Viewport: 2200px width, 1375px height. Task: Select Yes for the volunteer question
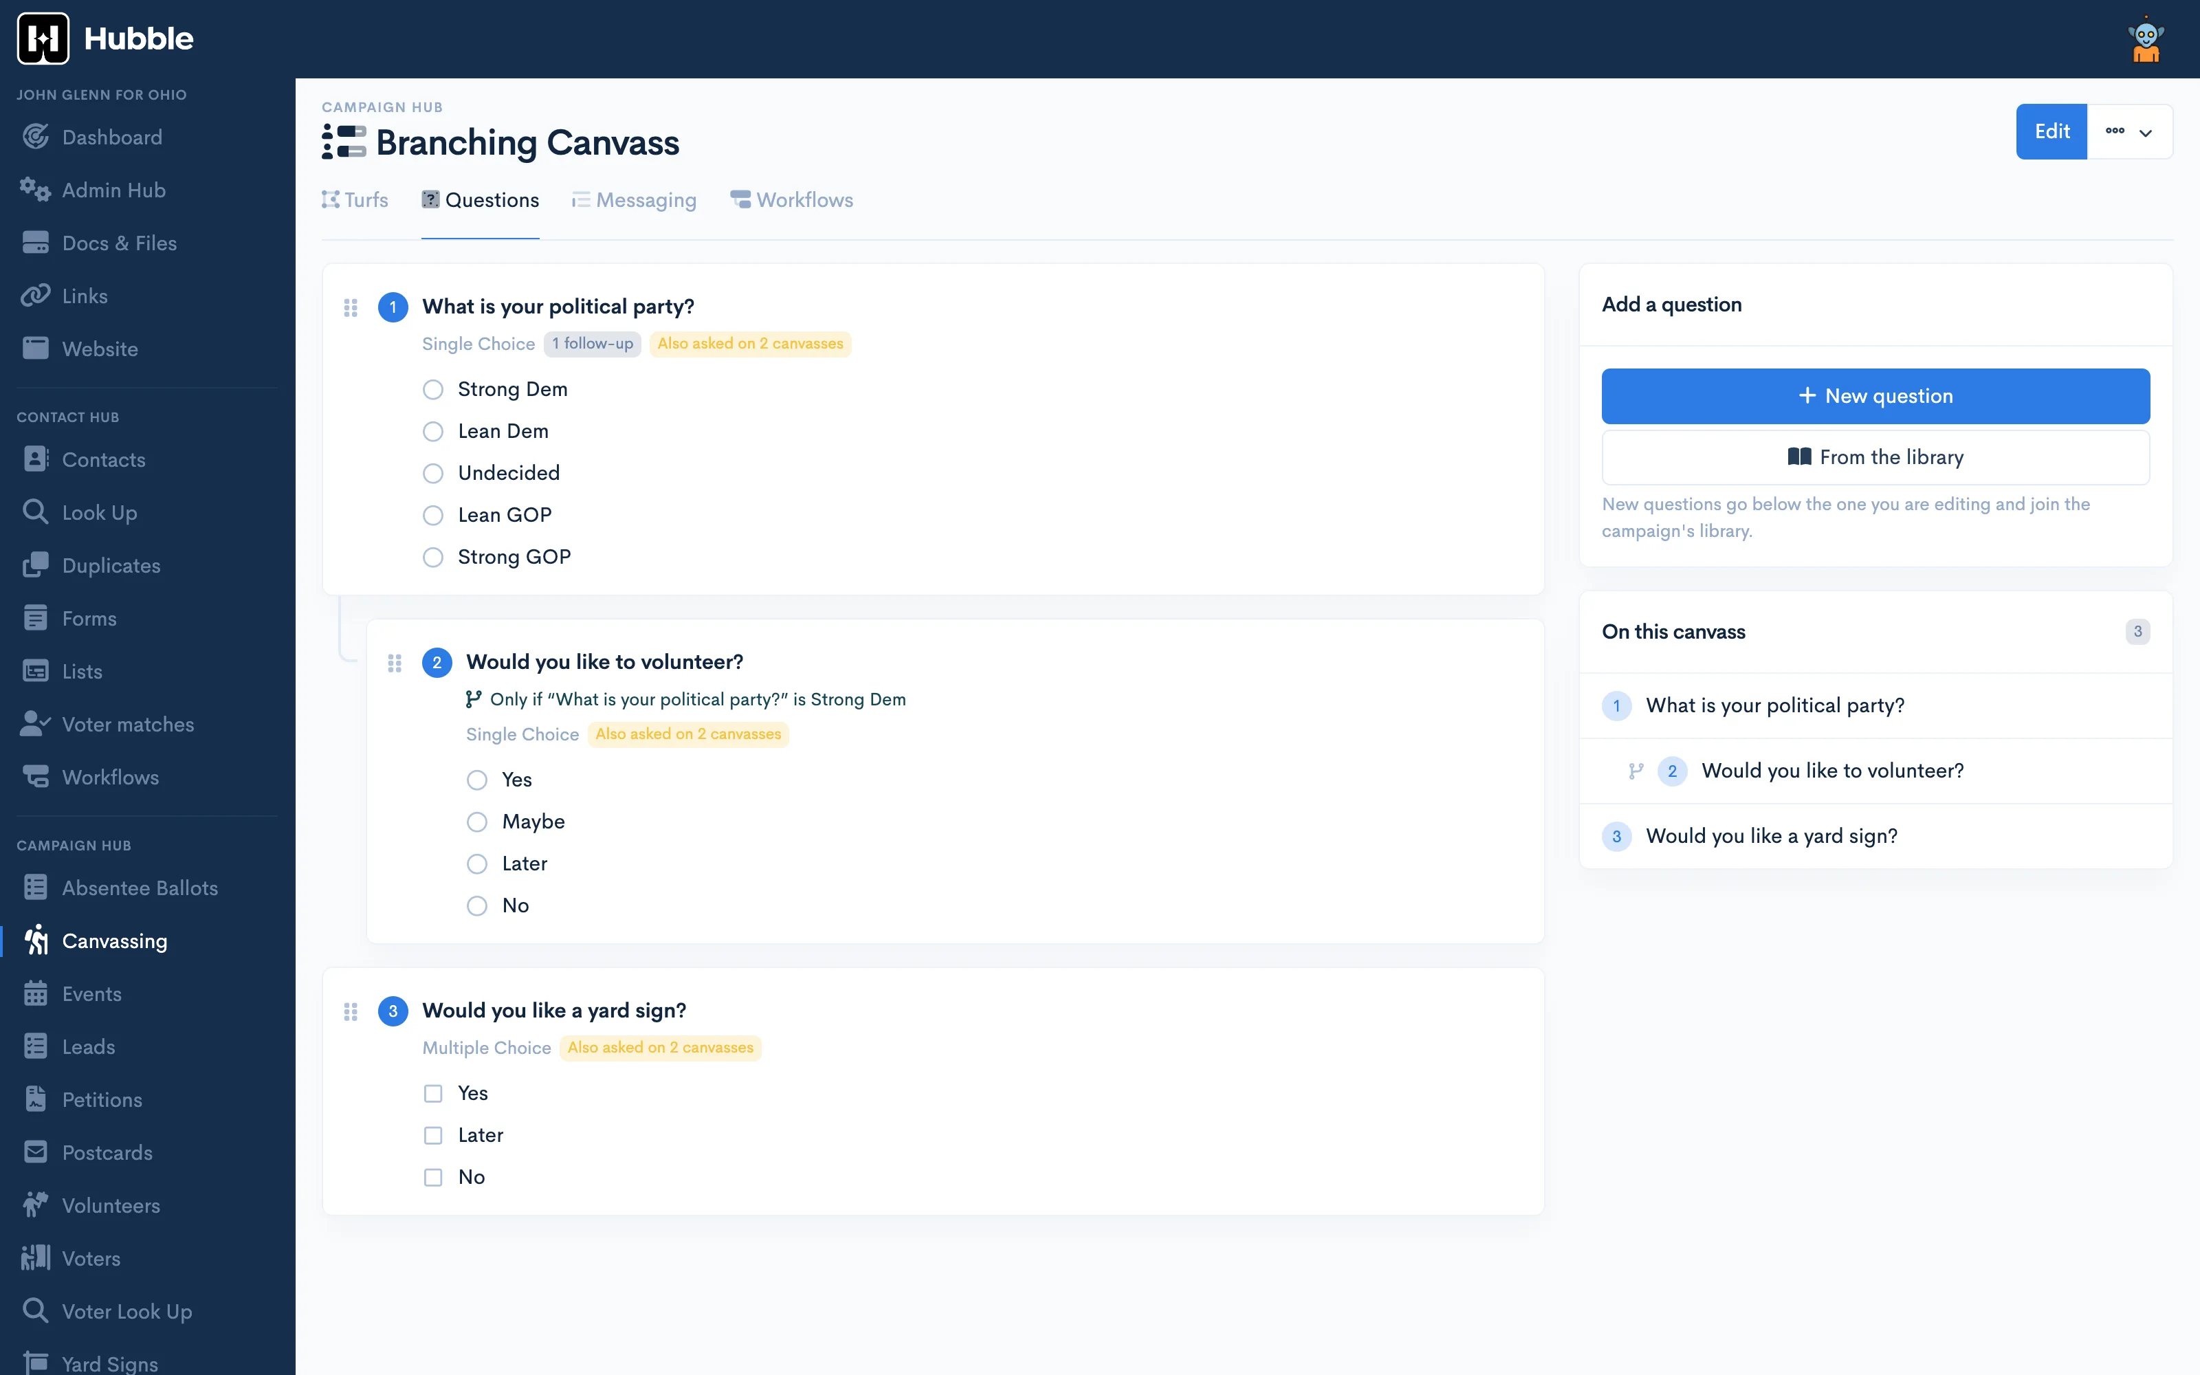point(477,780)
